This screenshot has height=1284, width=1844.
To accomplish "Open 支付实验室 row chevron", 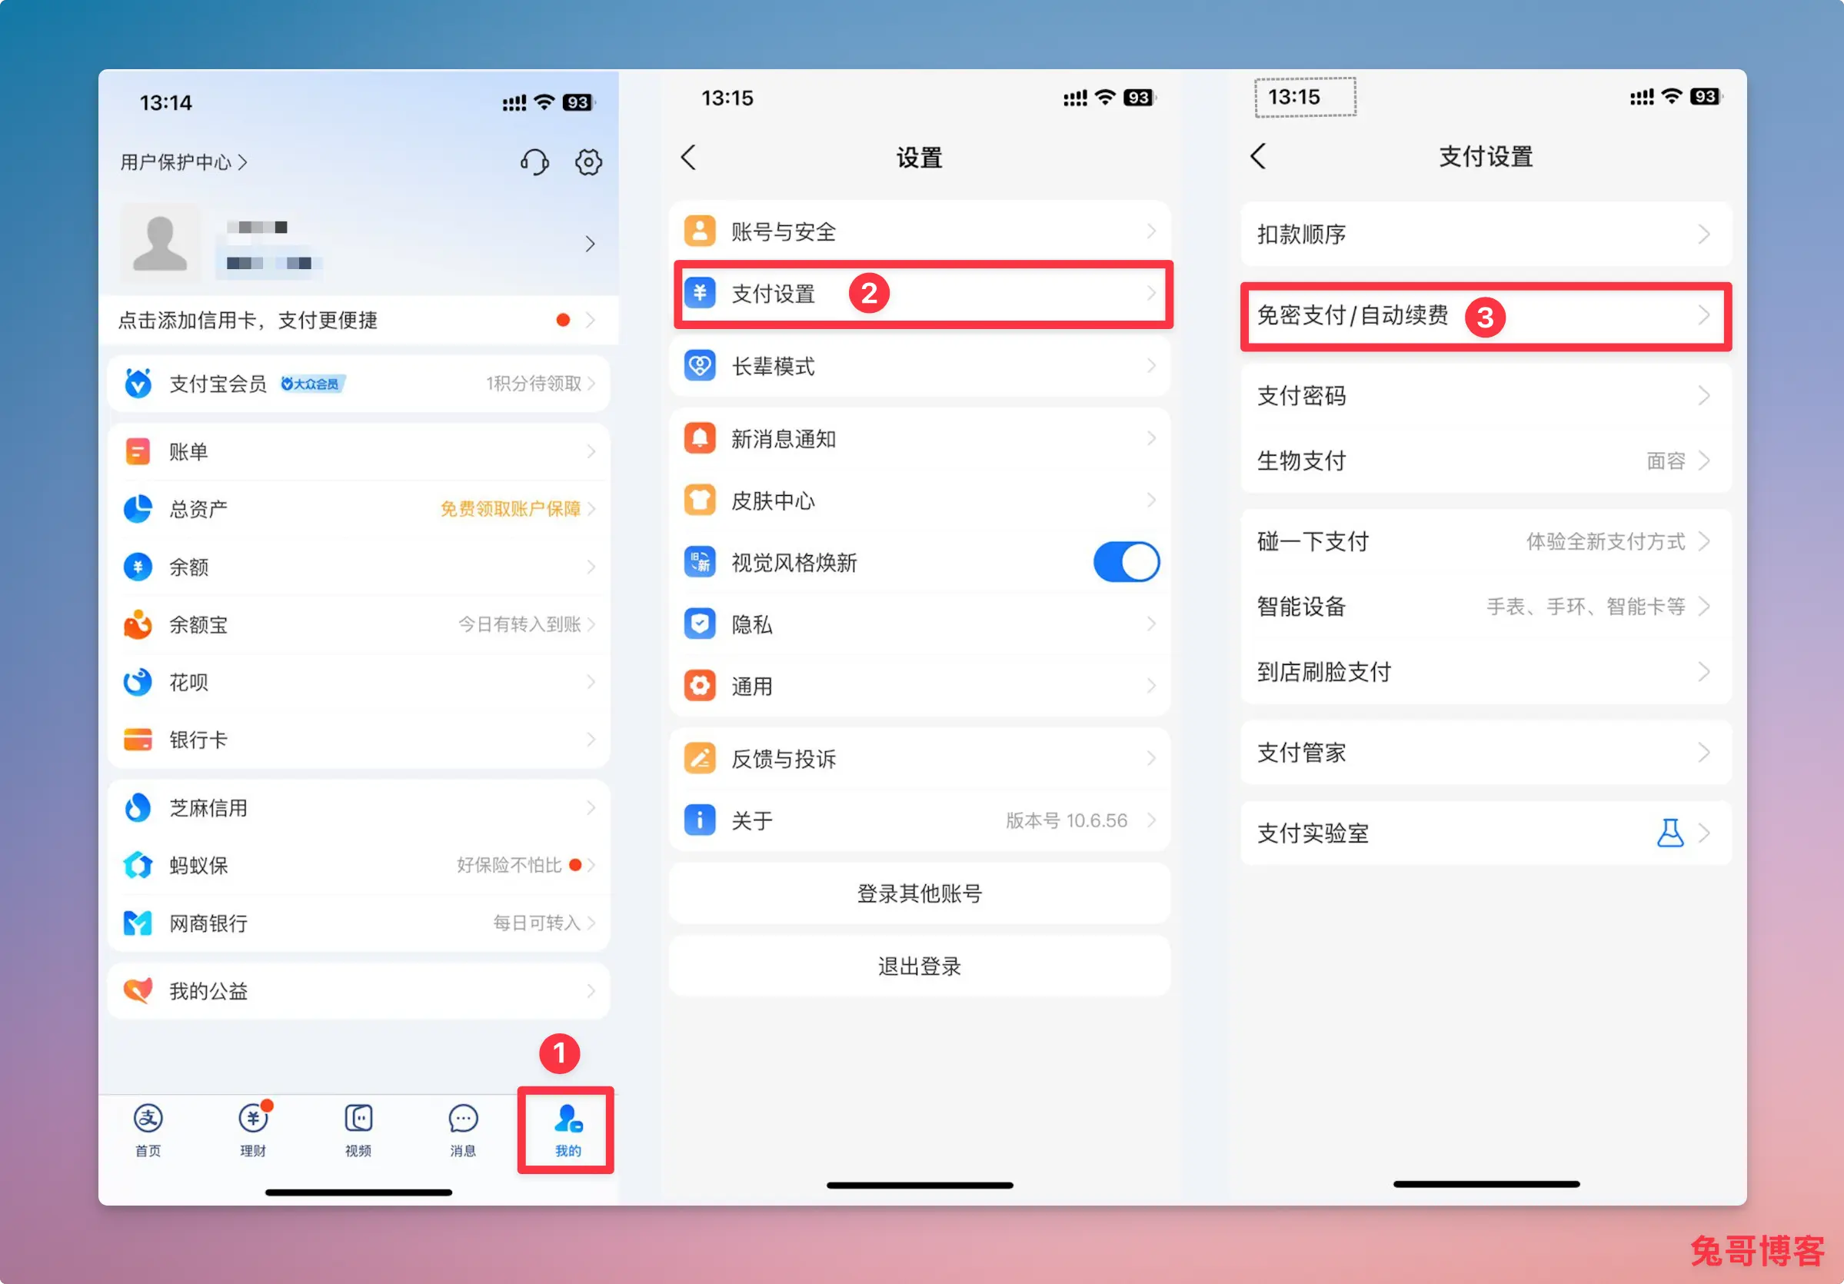I will pyautogui.click(x=1704, y=833).
